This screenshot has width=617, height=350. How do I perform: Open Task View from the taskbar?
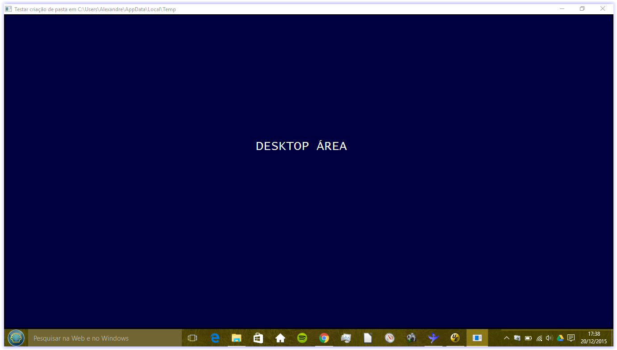pyautogui.click(x=192, y=338)
